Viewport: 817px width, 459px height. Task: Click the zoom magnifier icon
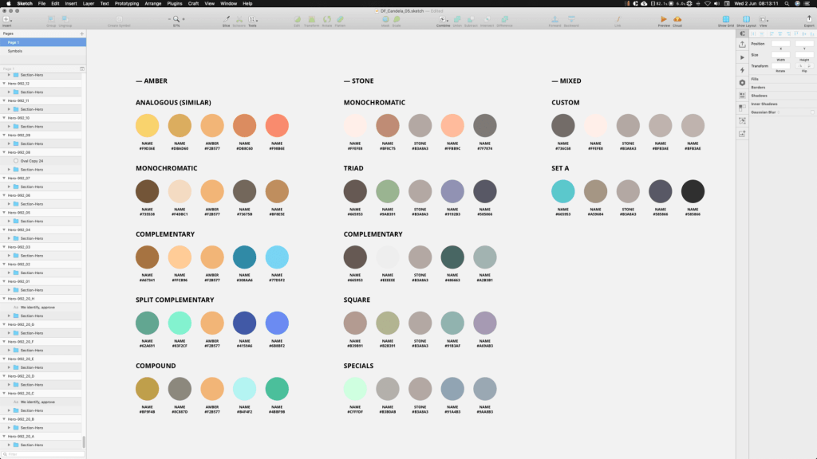coord(176,19)
